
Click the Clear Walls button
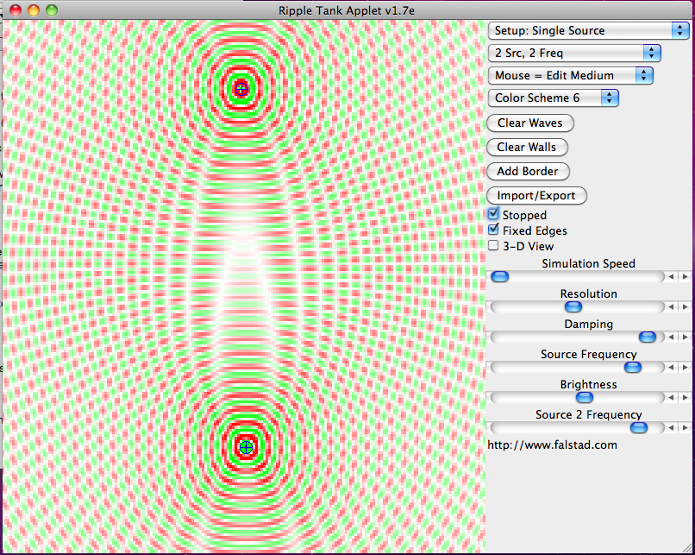click(527, 148)
